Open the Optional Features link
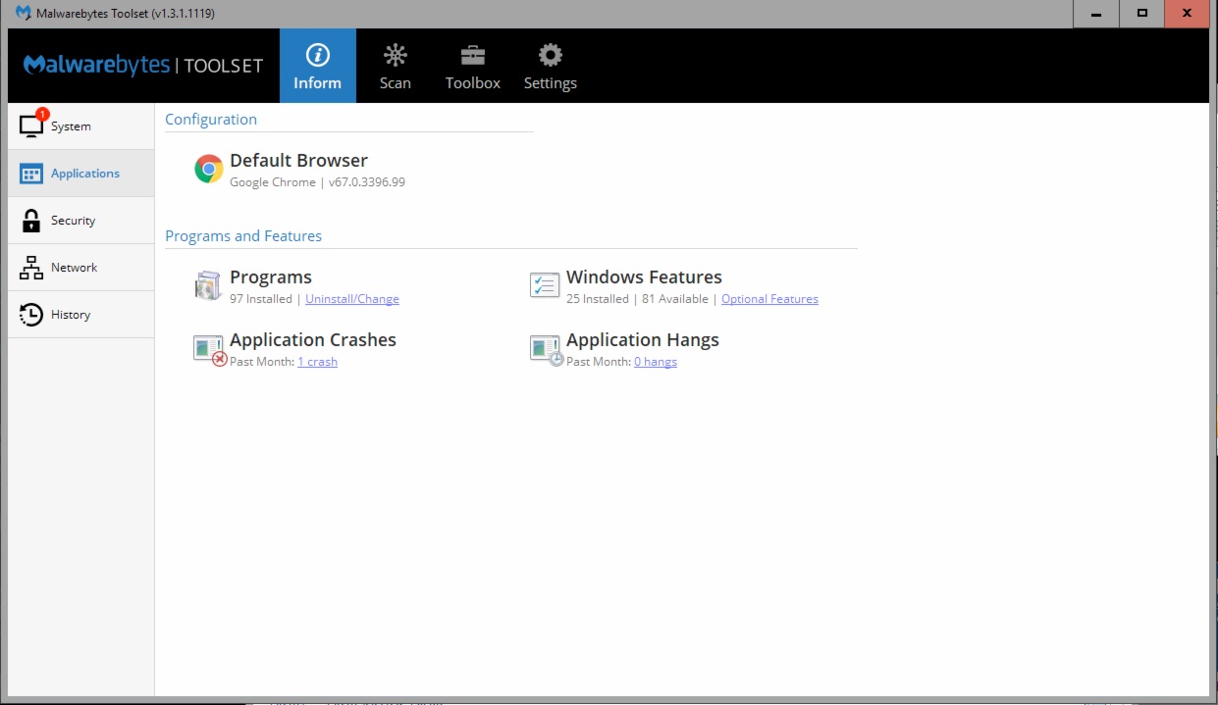The image size is (1218, 705). point(769,299)
